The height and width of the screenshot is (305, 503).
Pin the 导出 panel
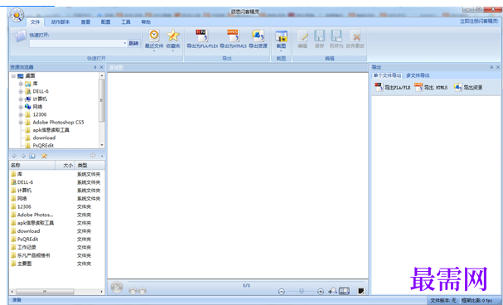[491, 67]
